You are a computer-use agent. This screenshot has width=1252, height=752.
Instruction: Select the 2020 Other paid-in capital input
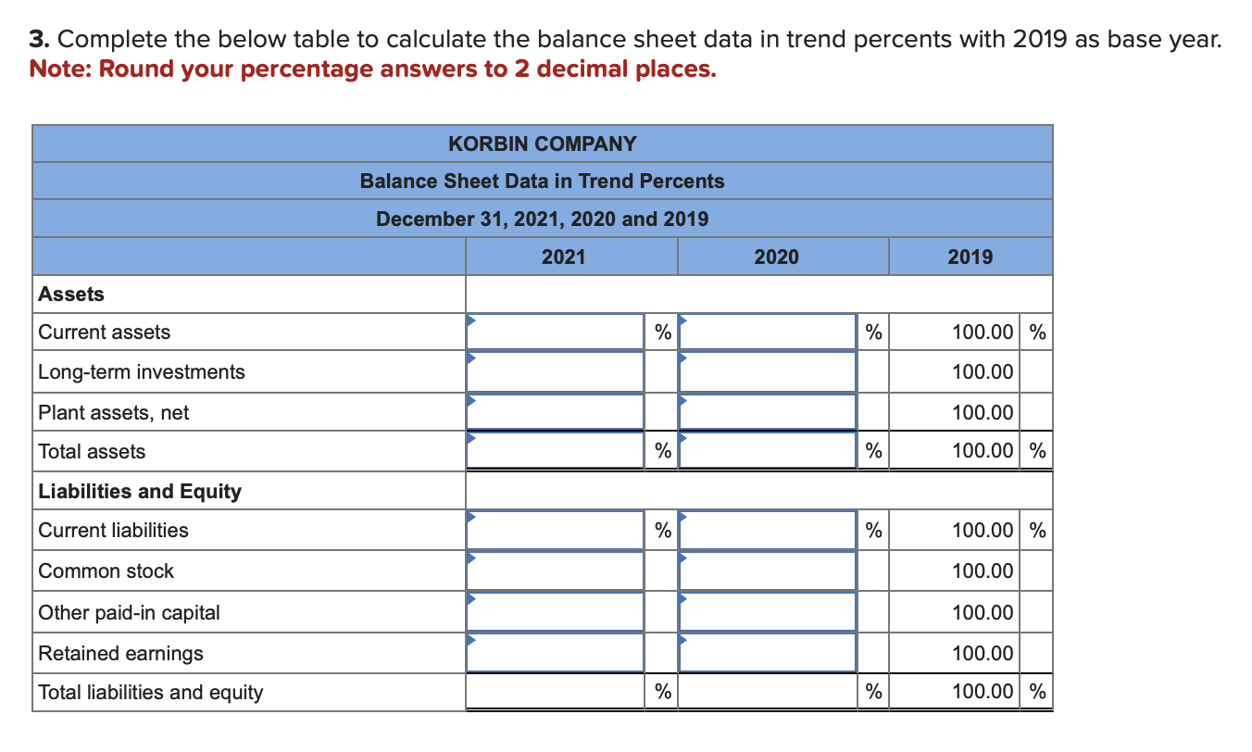pyautogui.click(x=768, y=612)
